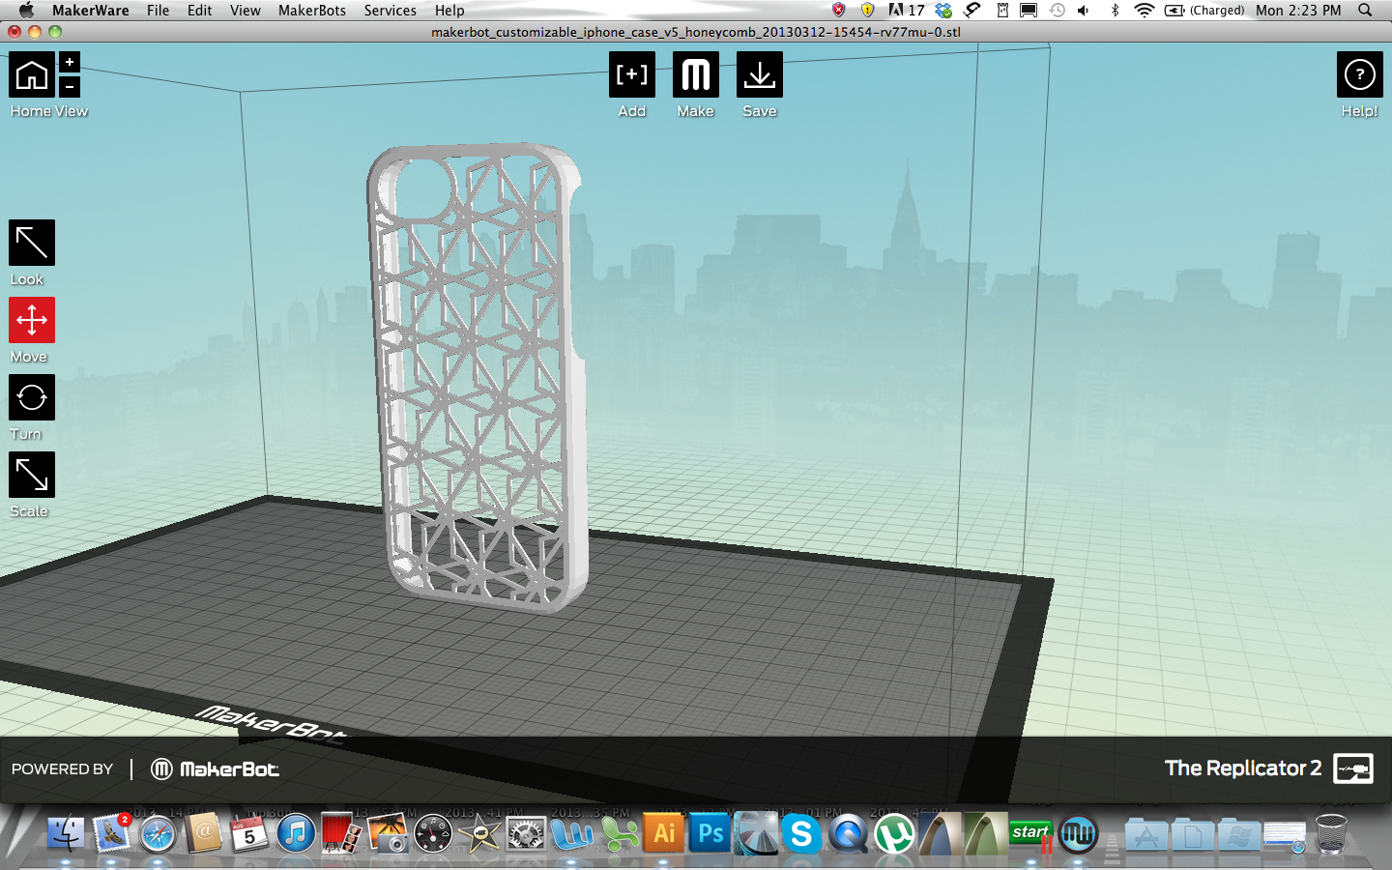Open uTorrent from the dock
1392x870 pixels.
[x=894, y=833]
